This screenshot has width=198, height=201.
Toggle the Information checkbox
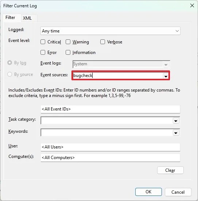68,52
